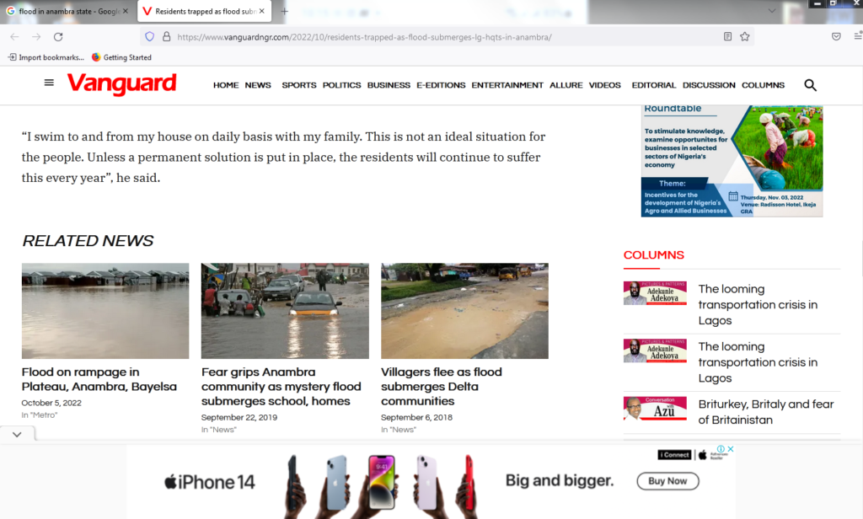Open 'Flood on rampage in Plateau' headline
This screenshot has width=863, height=519.
99,379
